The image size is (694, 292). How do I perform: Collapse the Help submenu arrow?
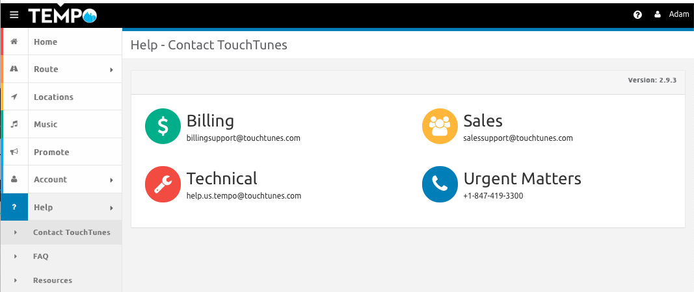click(111, 208)
